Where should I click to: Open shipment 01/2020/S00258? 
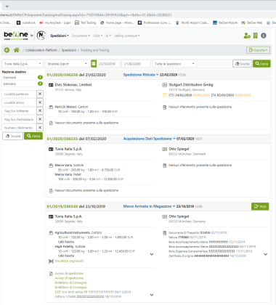click(62, 75)
